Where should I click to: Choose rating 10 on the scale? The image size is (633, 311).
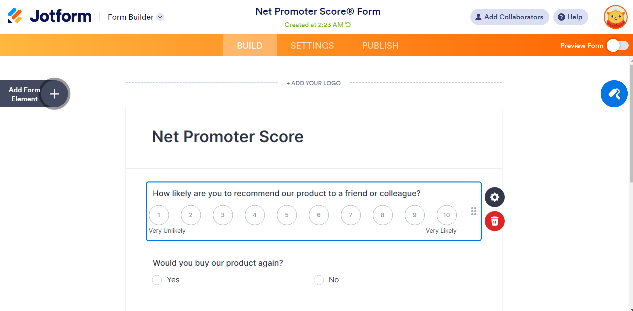[x=446, y=215]
